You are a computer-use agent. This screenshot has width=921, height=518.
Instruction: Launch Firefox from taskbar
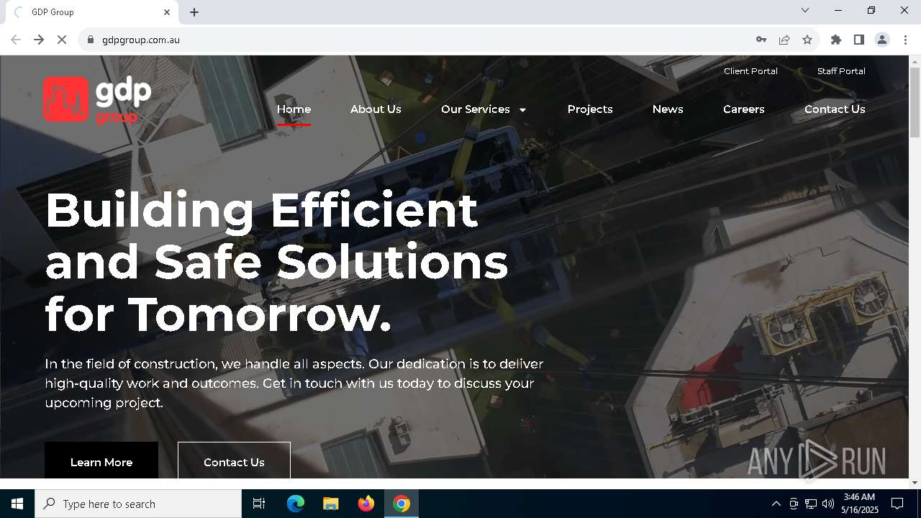point(366,504)
